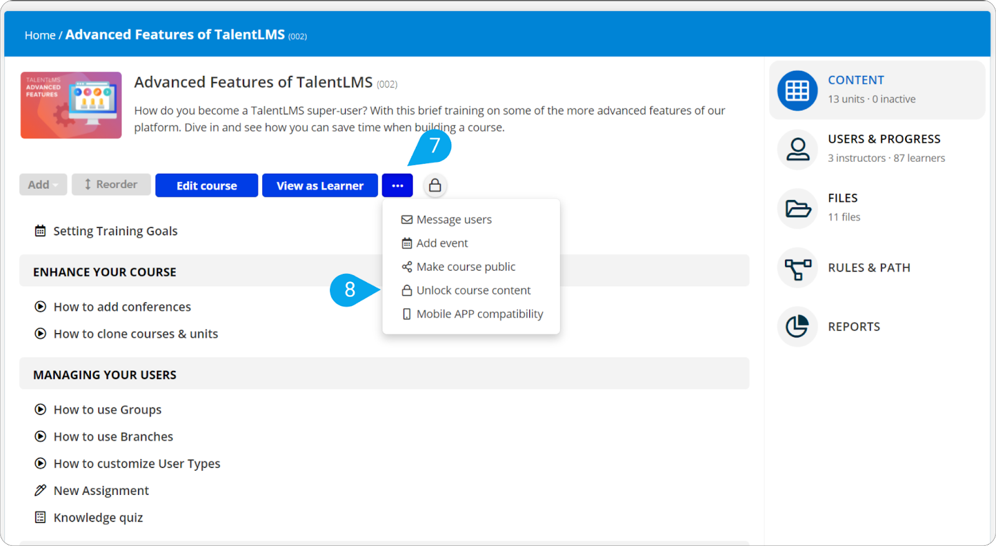The height and width of the screenshot is (546, 996).
Task: Open the USERS & PROGRESS sidebar tab
Action: tap(877, 149)
